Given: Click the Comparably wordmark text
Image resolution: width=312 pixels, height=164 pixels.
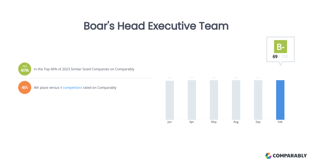Looking at the screenshot, I should click(x=290, y=156).
